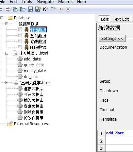Open the Macros menu
Viewport: 133px width, 152px height.
[x=65, y=2]
